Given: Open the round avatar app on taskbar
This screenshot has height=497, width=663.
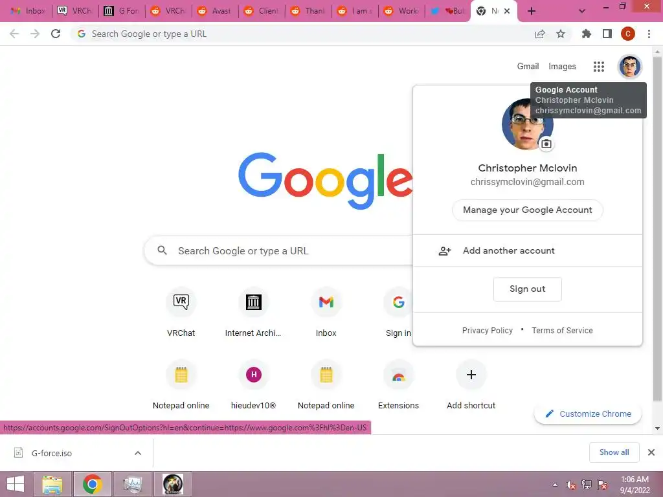Looking at the screenshot, I should pyautogui.click(x=172, y=484).
